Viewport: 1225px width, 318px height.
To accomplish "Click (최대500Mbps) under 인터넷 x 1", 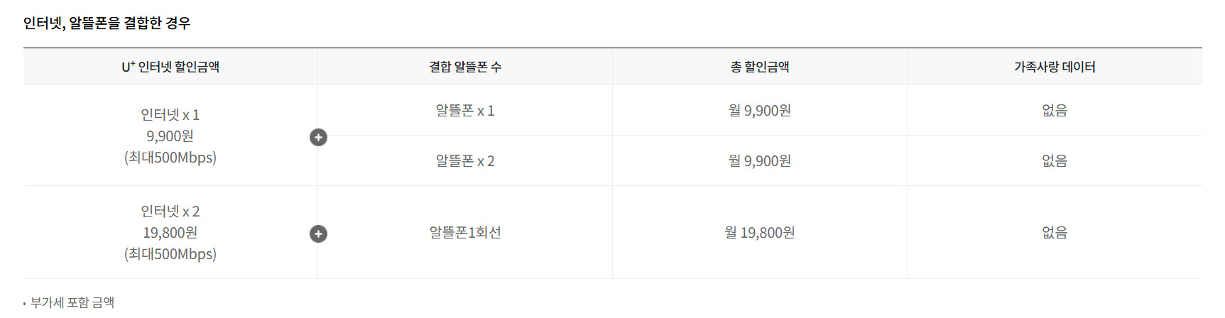I will [170, 158].
